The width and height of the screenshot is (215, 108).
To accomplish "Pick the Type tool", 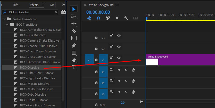I will [74, 67].
